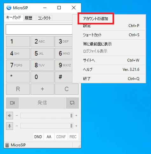Mute the microphone icon
The height and width of the screenshot is (154, 151).
10,126
